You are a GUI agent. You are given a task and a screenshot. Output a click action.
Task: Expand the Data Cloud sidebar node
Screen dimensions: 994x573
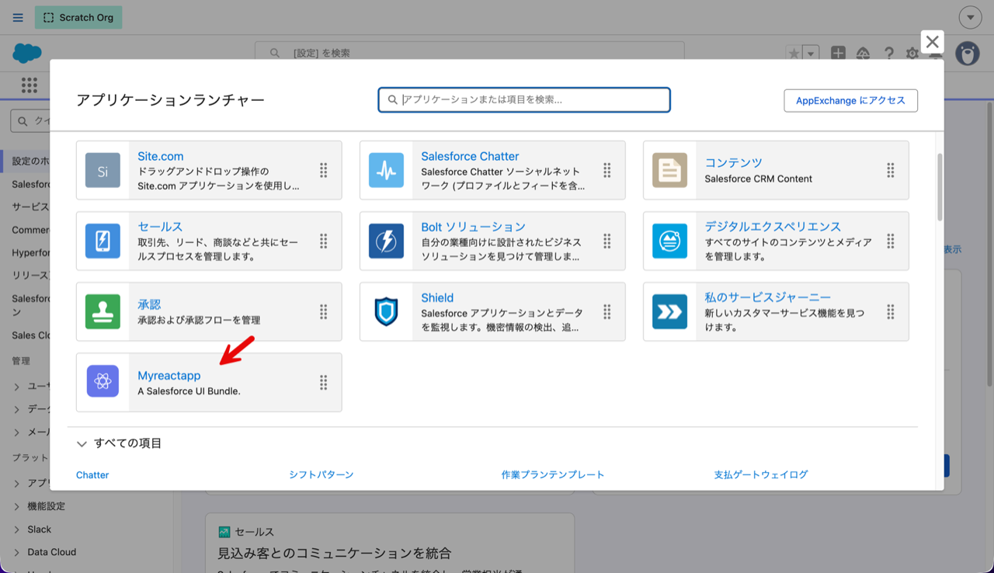point(17,553)
